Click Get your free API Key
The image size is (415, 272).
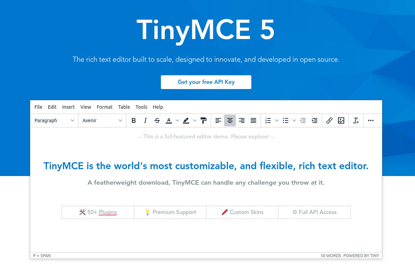click(206, 82)
